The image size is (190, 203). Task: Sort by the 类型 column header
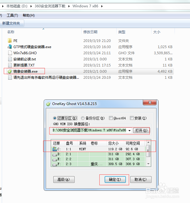[x=122, y=32]
